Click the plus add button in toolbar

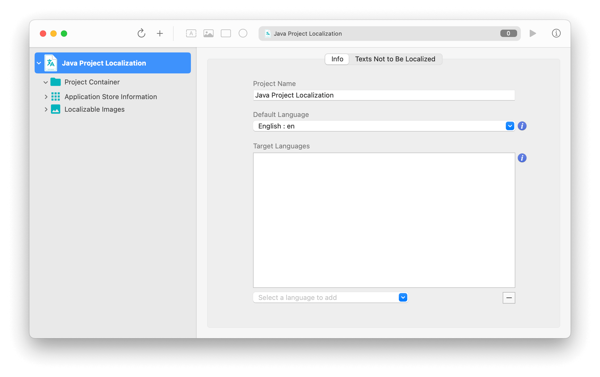click(x=160, y=33)
